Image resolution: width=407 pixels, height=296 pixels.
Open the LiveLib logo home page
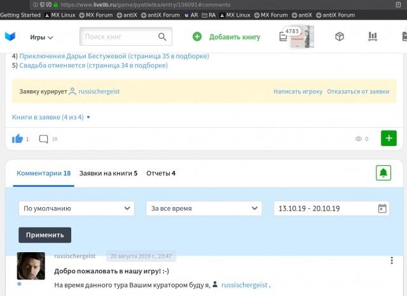click(x=10, y=37)
